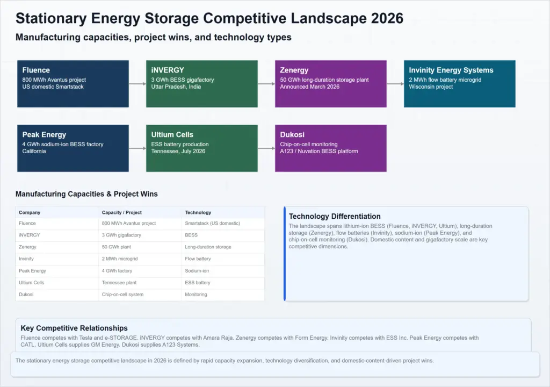Click the footer summary sentence about 2026 landscape
Screen dimensions: 550x387
(x=225, y=361)
